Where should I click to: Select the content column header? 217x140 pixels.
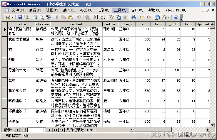point(76,24)
